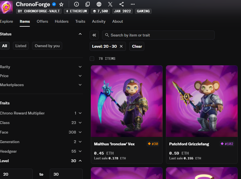Open the Holders tab

62,22
